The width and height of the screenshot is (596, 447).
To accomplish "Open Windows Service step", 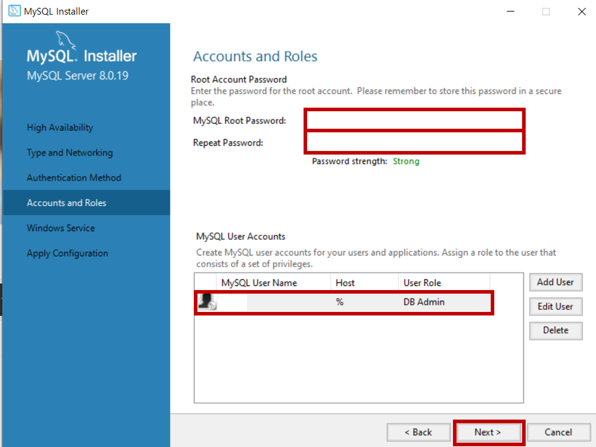I will point(61,228).
